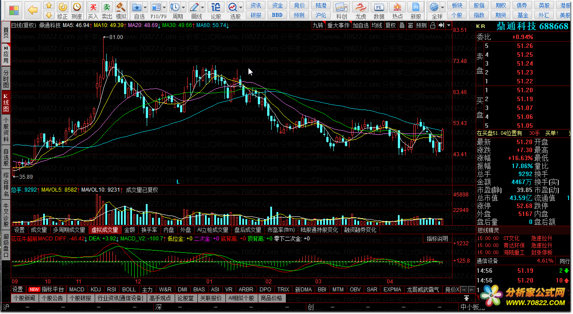Viewport: 573px width, 314px height.
Task: Select the BOLL indicator tab
Action: click(129, 290)
